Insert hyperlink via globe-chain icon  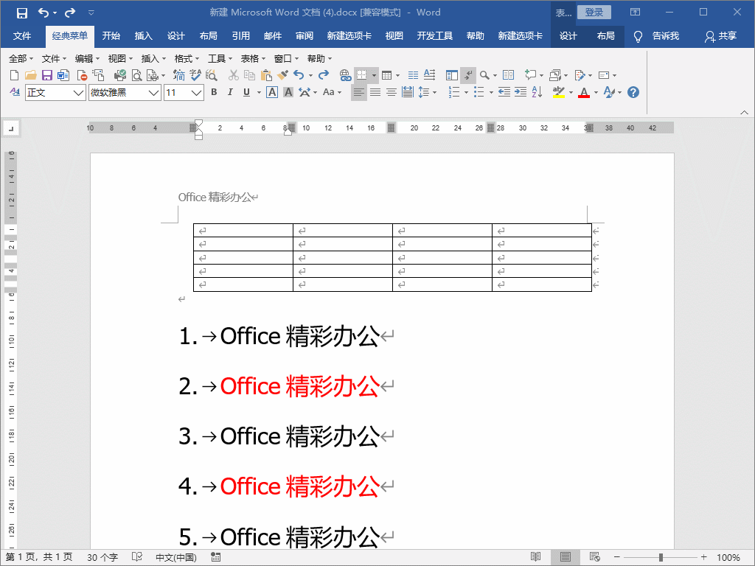click(345, 75)
